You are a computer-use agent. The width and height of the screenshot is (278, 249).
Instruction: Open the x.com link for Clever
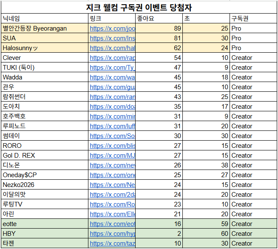pyautogui.click(x=112, y=58)
